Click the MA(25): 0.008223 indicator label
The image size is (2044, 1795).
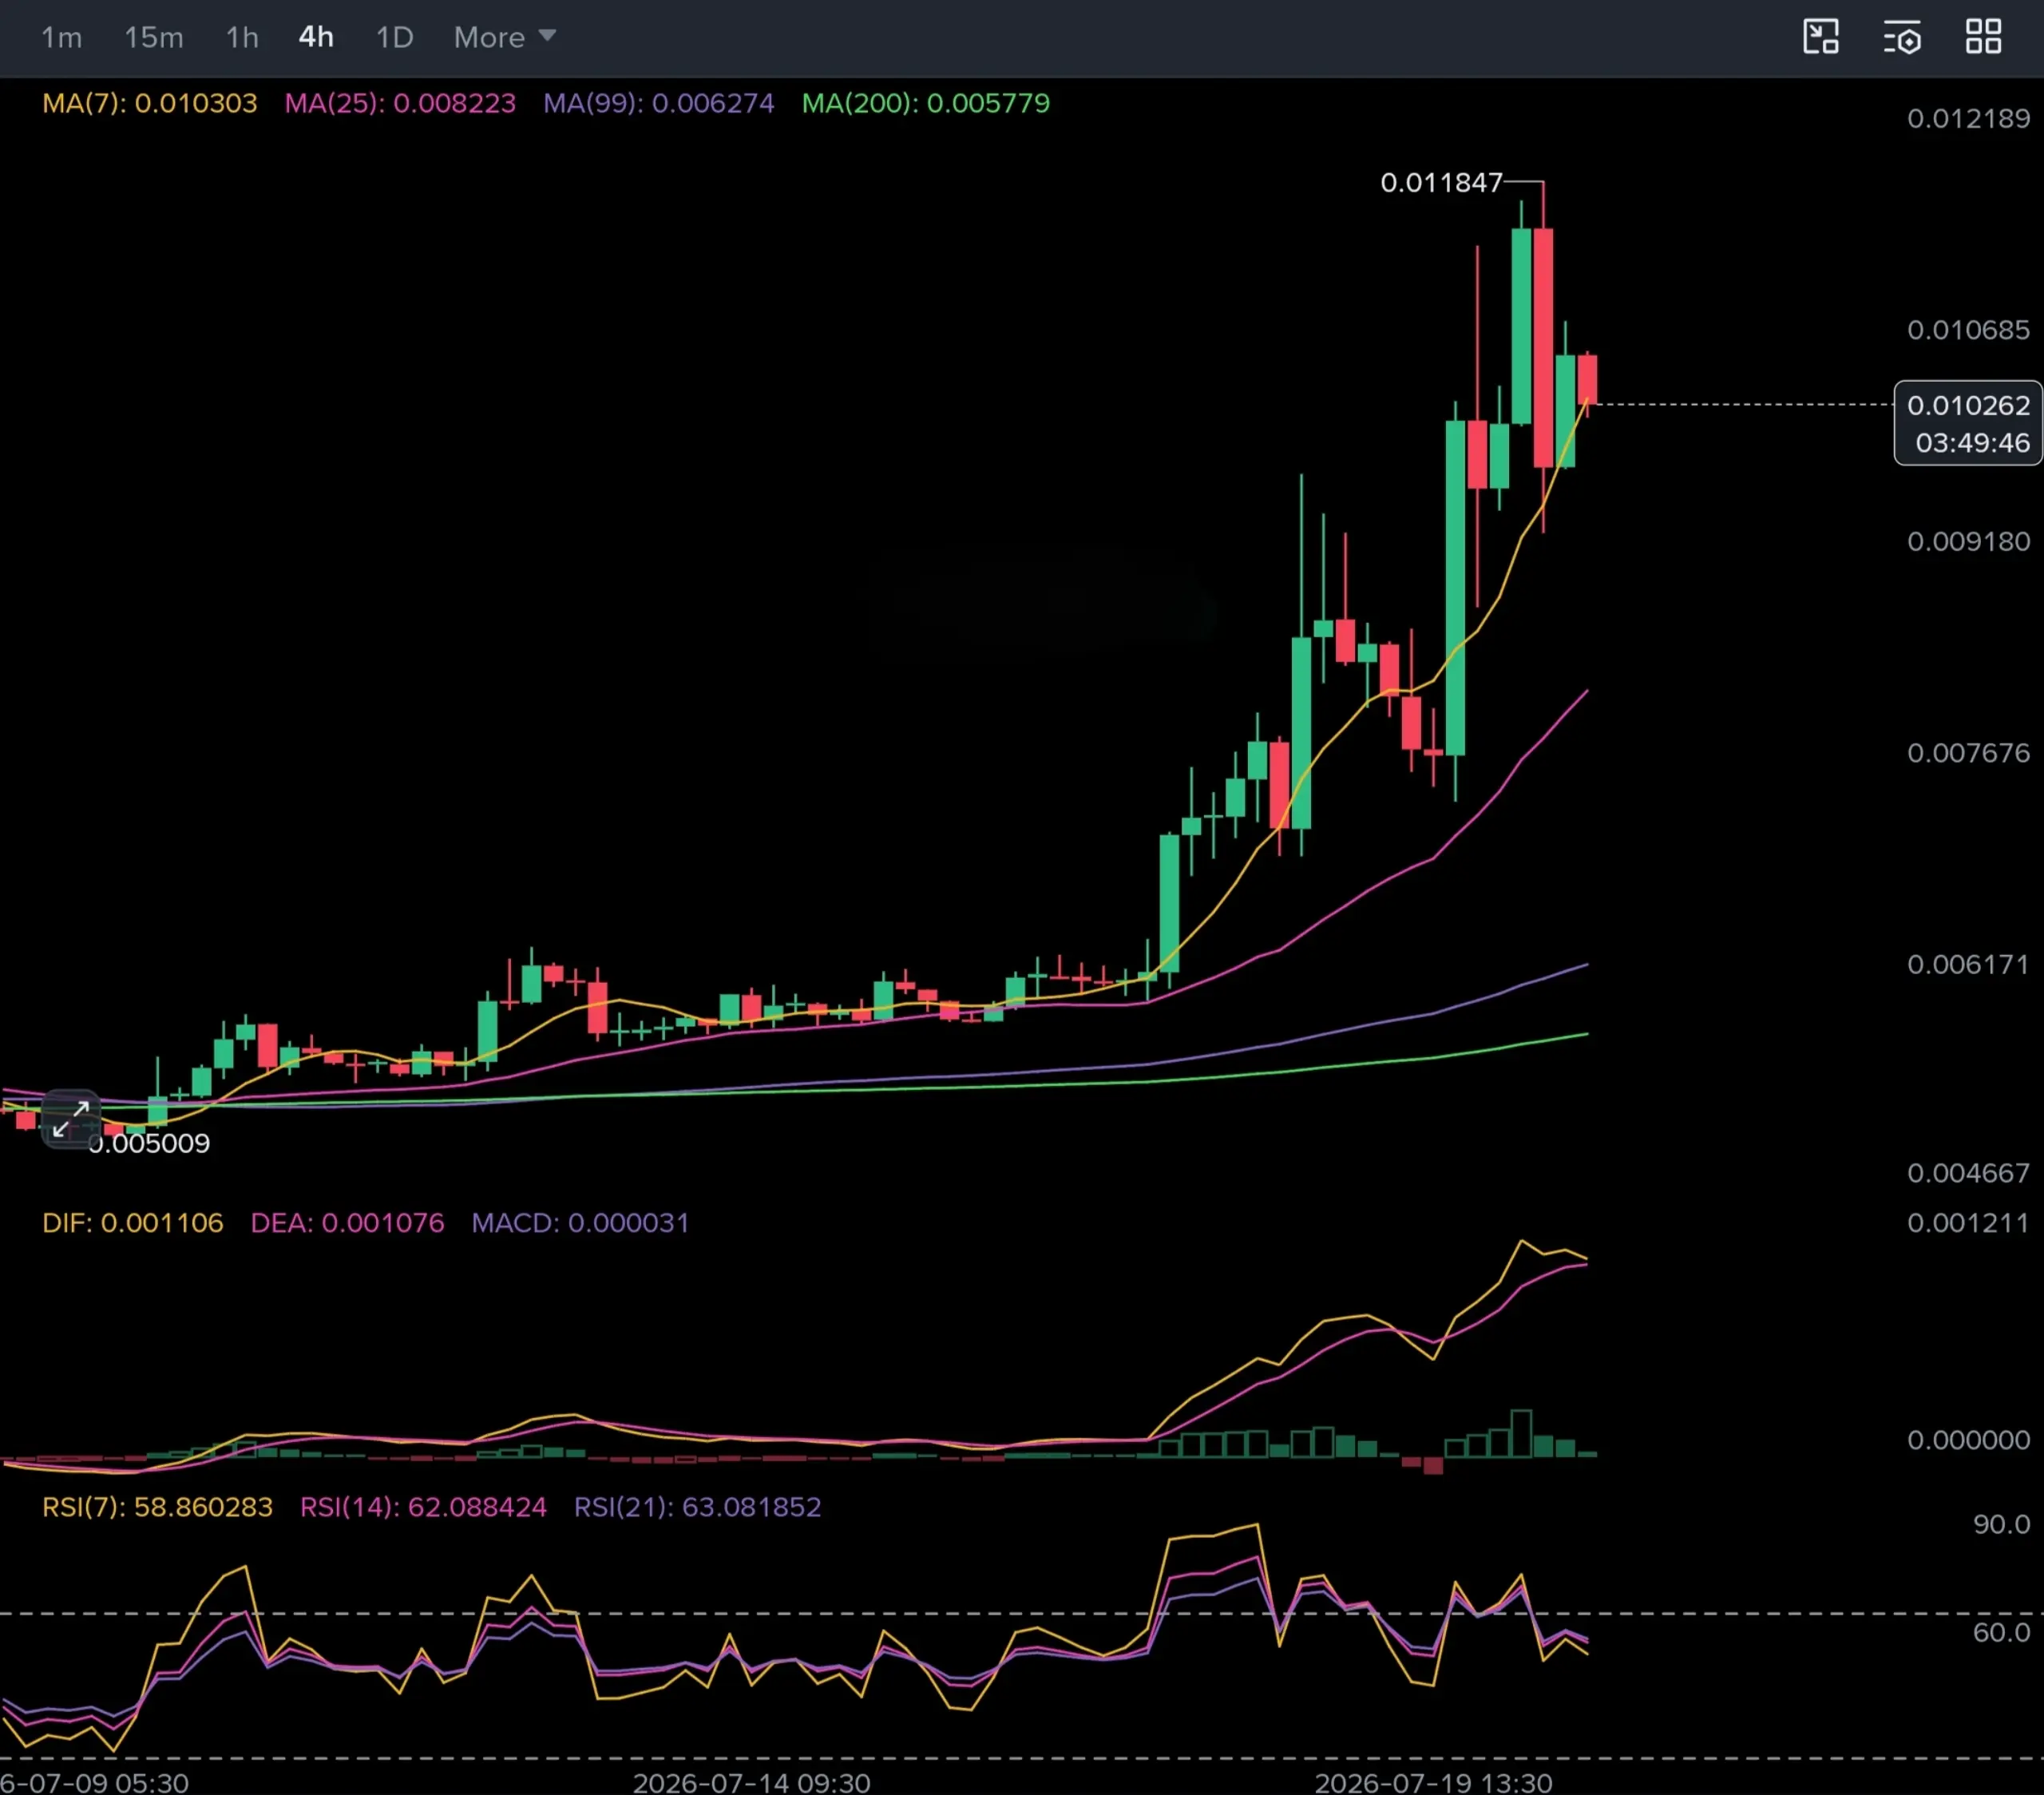point(400,103)
